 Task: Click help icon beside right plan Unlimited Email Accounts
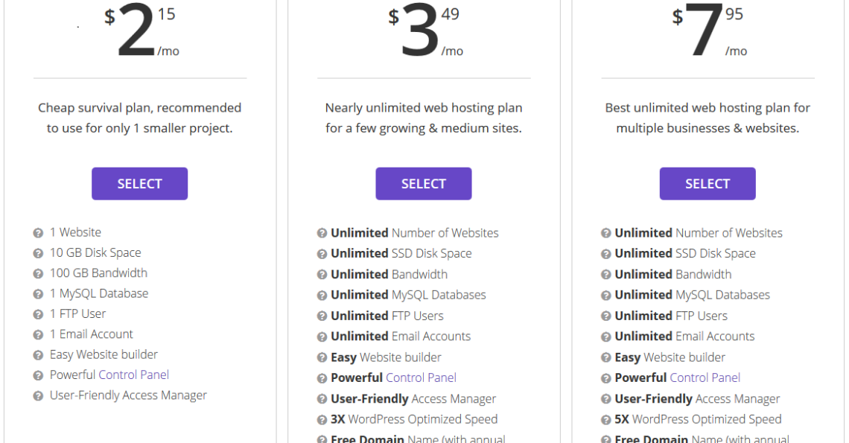606,337
